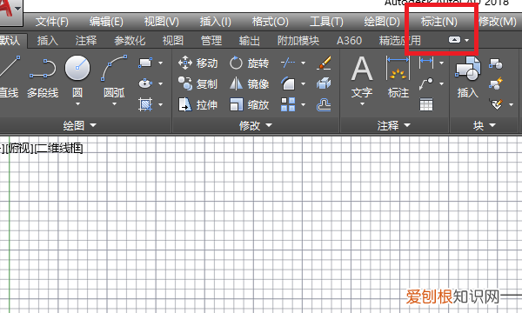Click the Text (文字) tool icon
The height and width of the screenshot is (313, 522).
362,69
